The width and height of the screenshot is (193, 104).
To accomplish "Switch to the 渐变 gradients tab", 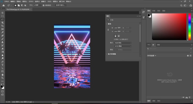I will click(x=159, y=11).
